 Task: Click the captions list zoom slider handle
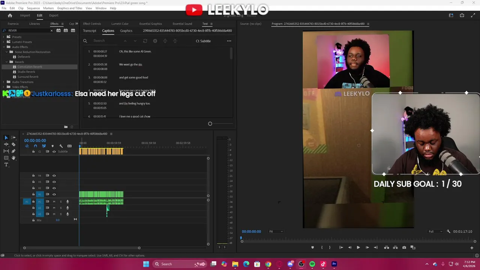210,124
